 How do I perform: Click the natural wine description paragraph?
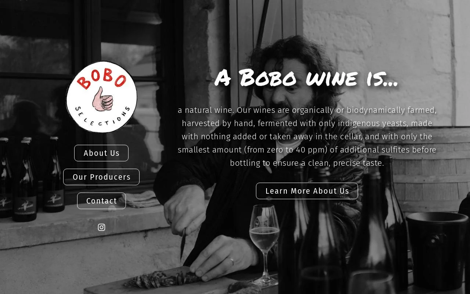[x=307, y=136]
